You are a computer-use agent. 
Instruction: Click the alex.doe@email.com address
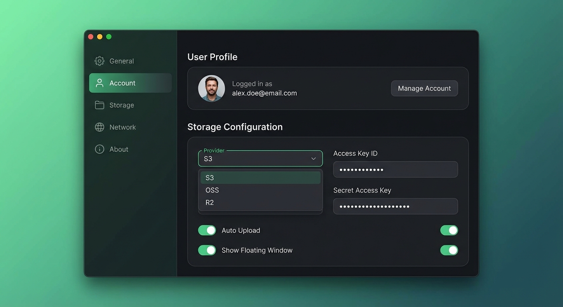tap(264, 93)
